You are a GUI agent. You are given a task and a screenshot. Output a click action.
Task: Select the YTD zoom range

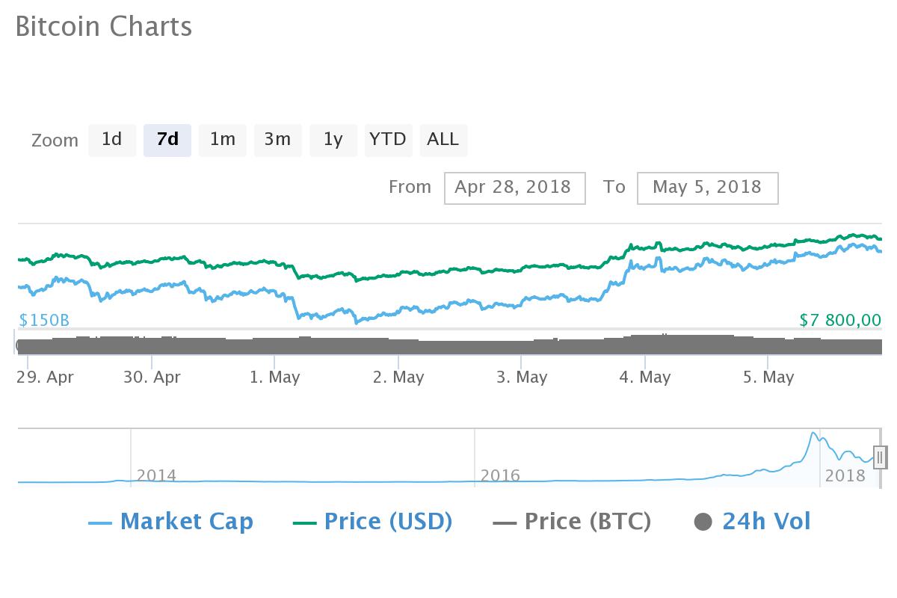tap(388, 140)
